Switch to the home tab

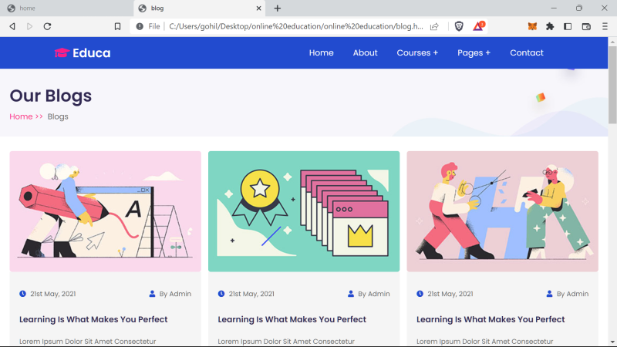(67, 8)
